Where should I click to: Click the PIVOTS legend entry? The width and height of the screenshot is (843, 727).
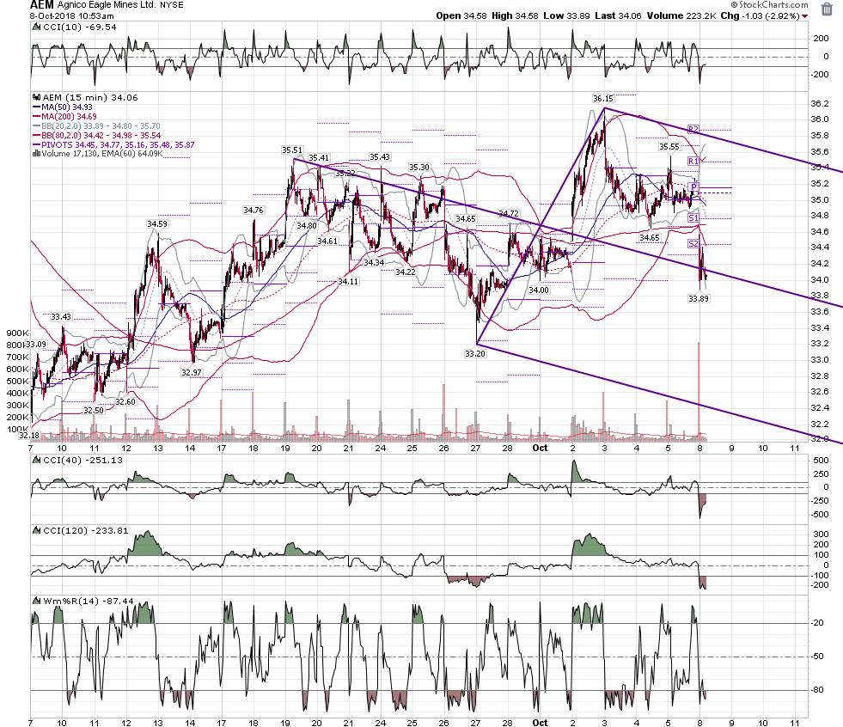tap(118, 144)
